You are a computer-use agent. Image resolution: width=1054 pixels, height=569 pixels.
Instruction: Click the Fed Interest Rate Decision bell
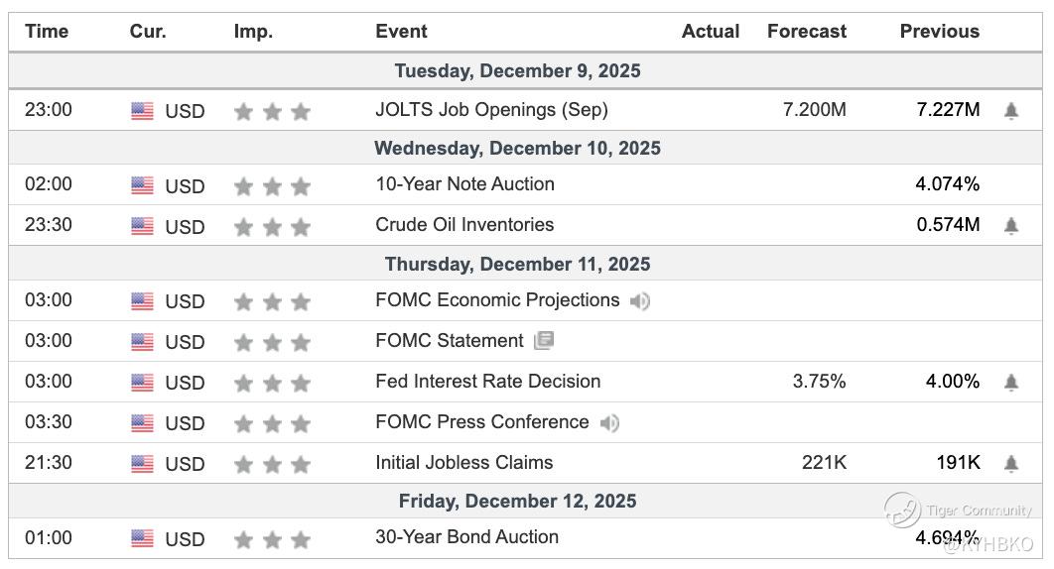click(x=1010, y=383)
